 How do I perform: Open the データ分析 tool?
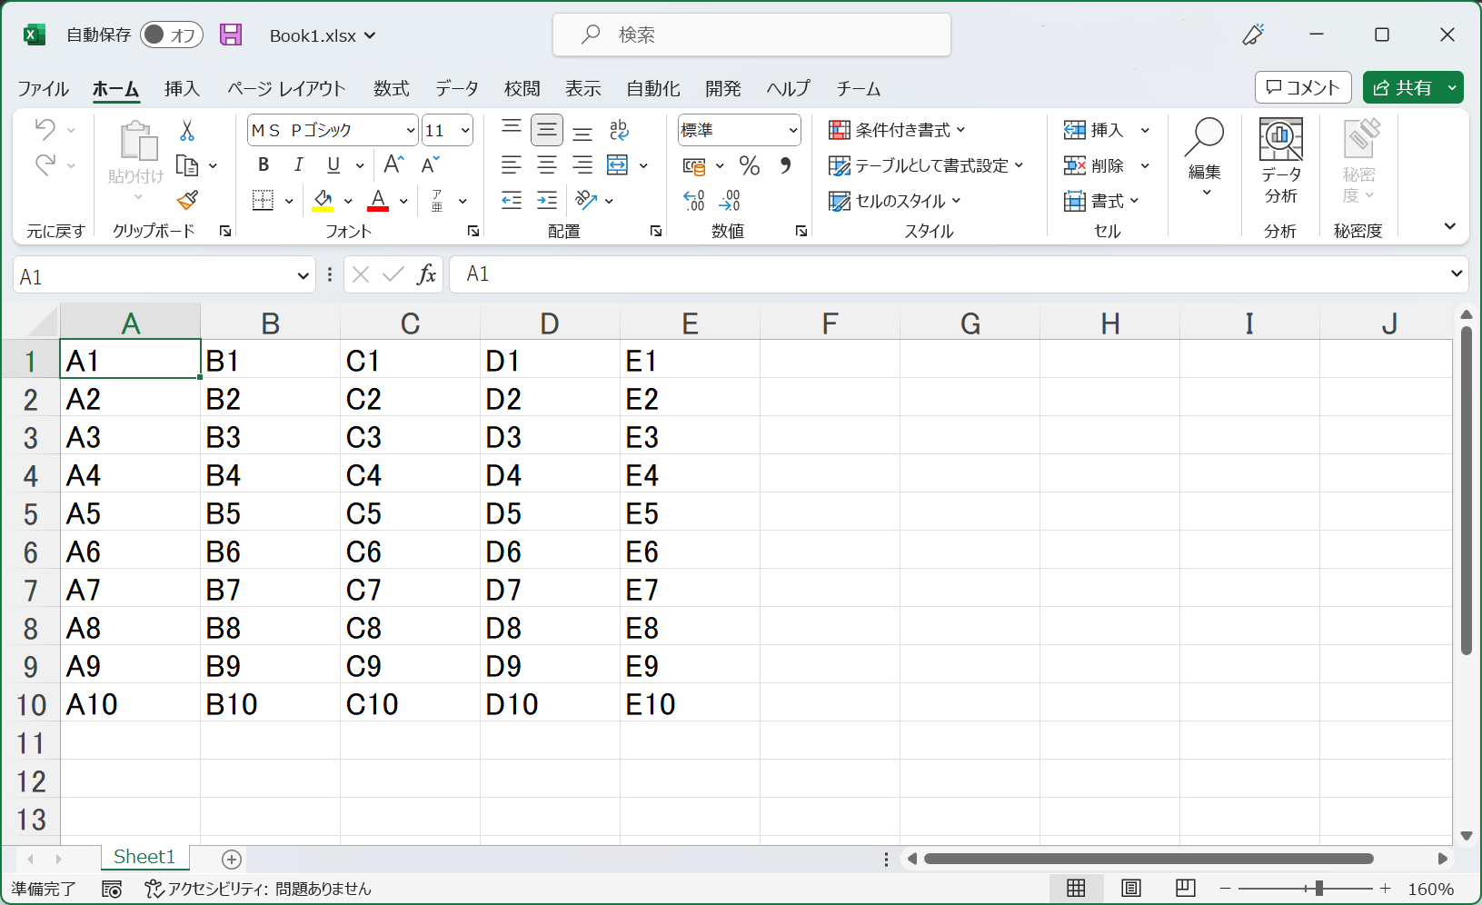pos(1281,161)
